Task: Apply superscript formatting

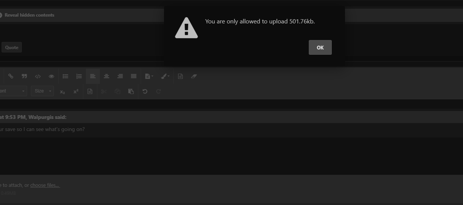Action: pyautogui.click(x=76, y=91)
